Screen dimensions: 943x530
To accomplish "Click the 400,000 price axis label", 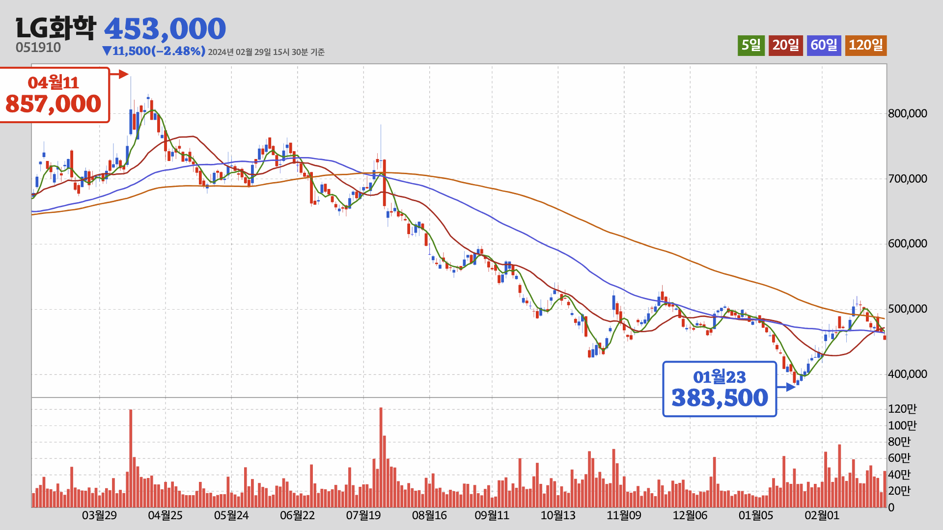I will coord(908,374).
